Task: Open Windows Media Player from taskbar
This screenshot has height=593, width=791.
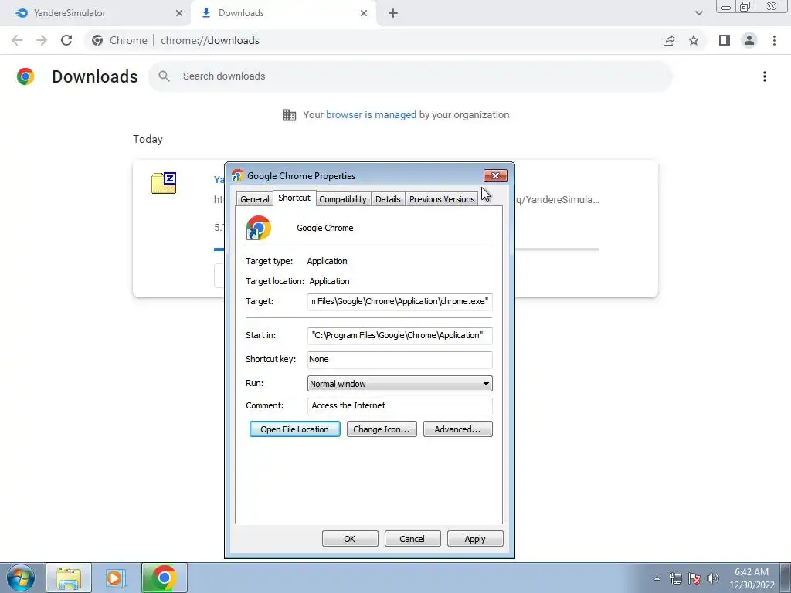Action: pos(116,578)
